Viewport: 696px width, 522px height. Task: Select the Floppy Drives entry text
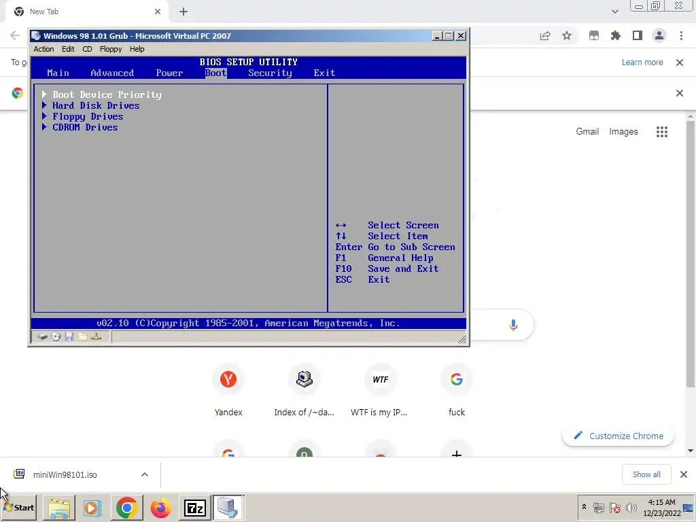pos(88,116)
